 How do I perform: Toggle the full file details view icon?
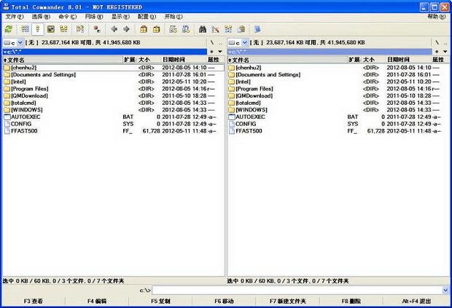(x=38, y=29)
